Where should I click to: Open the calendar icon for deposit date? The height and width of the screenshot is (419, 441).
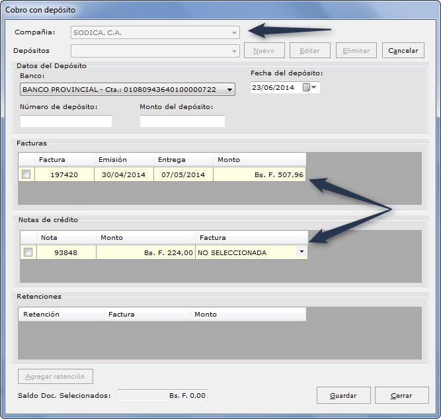coord(309,87)
